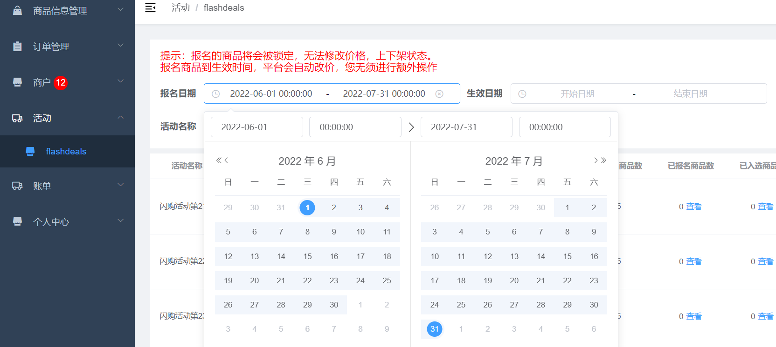Select July 20 in the right calendar
Screen dimensions: 776x347
(514, 280)
